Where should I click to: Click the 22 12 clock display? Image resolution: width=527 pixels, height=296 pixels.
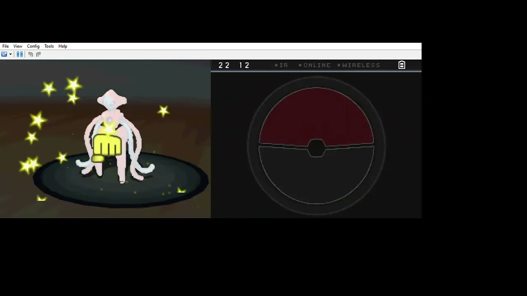coord(234,65)
